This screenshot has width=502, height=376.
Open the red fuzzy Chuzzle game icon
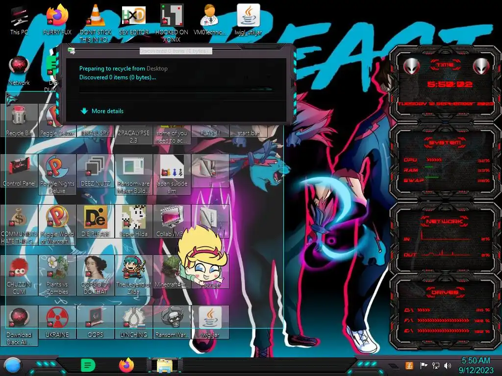pos(19,275)
